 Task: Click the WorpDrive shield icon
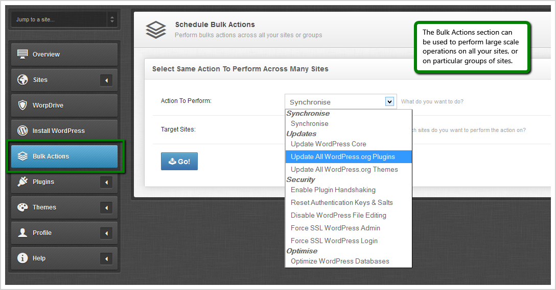[22, 105]
